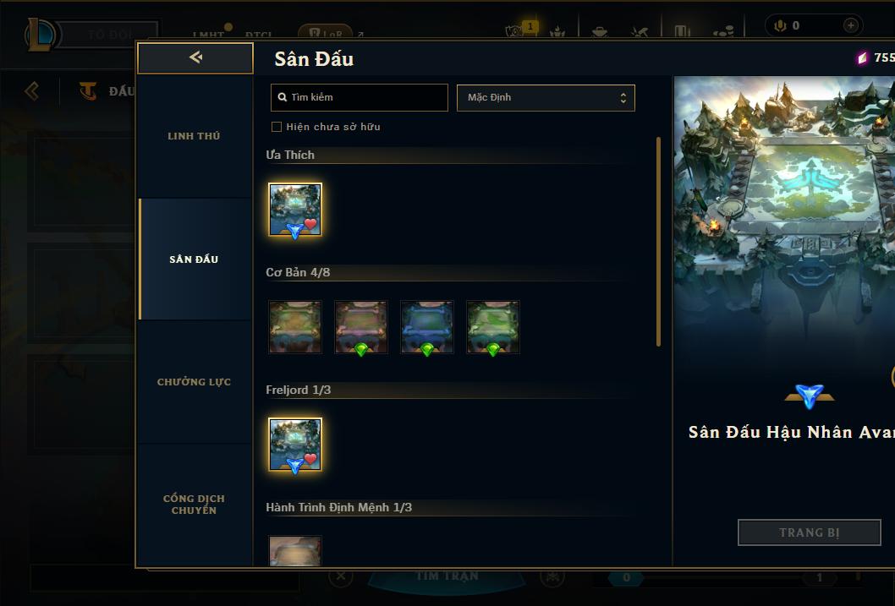
Task: Open the Cổng Dịch Chuyển tab
Action: (x=194, y=505)
